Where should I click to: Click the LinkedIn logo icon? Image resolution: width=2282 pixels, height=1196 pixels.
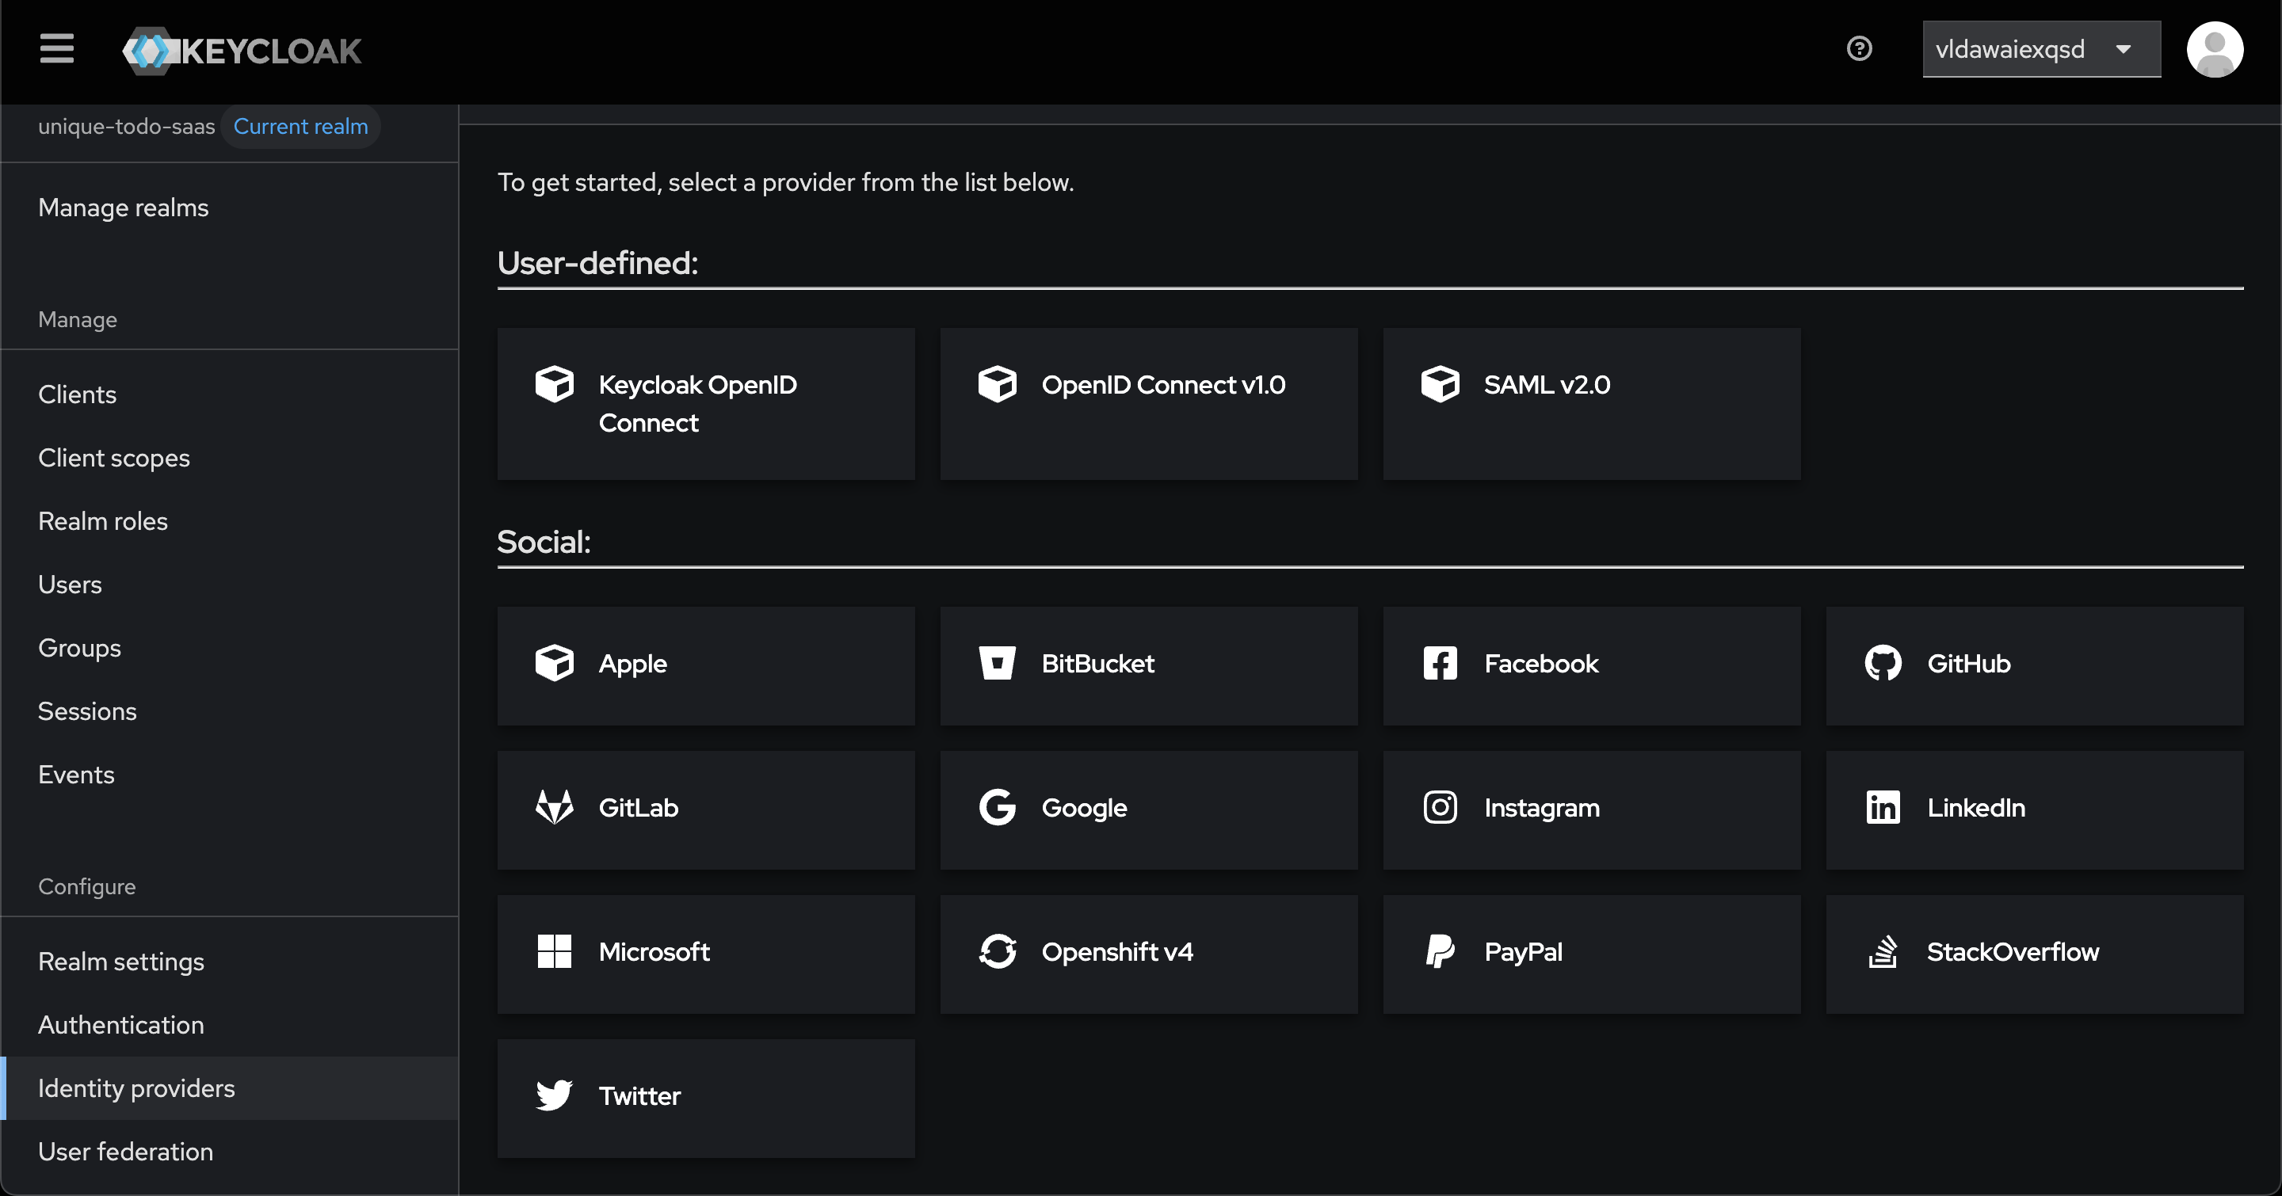(1883, 807)
